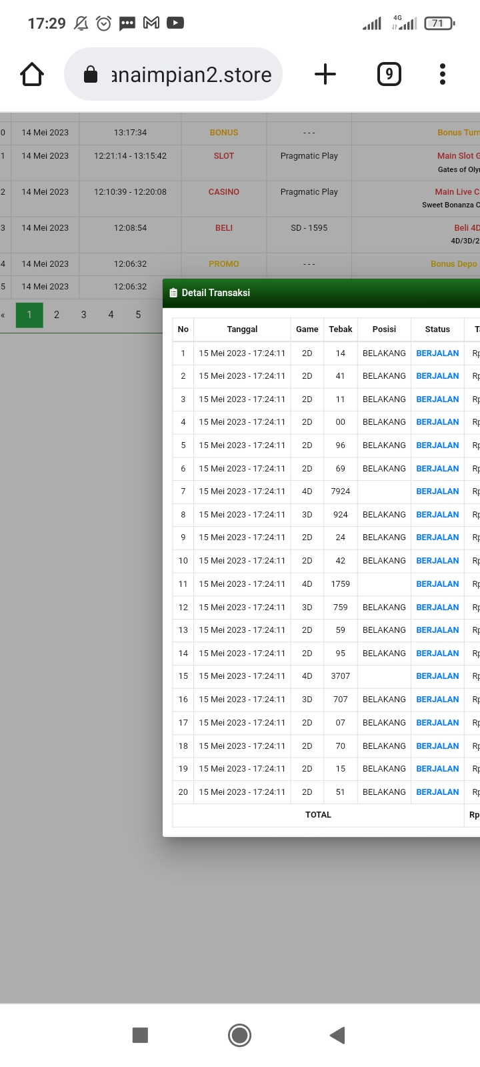Tap the address bar URL field
480x1067 pixels.
[191, 75]
